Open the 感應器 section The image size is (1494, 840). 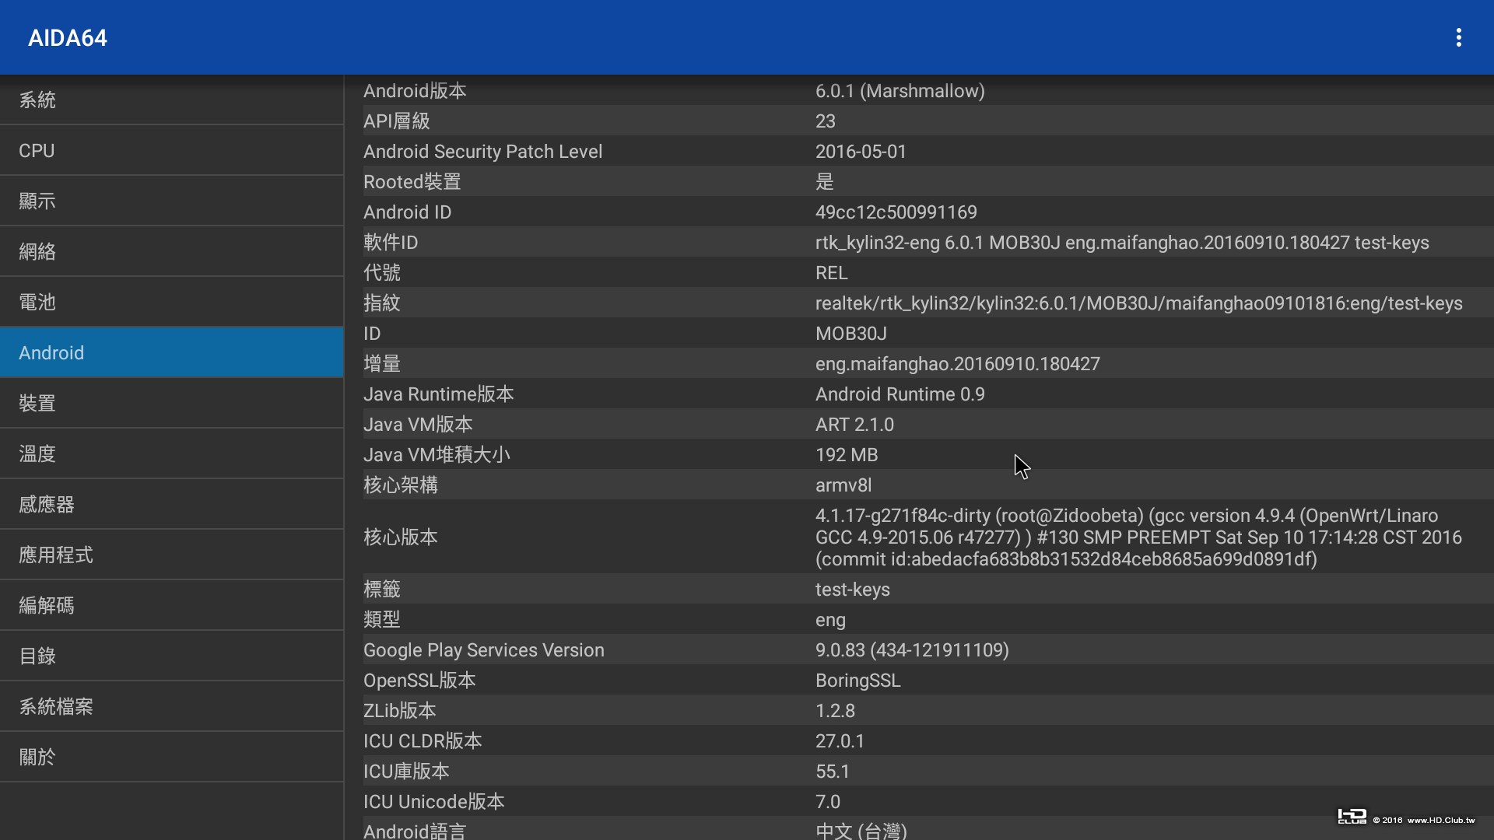(171, 504)
